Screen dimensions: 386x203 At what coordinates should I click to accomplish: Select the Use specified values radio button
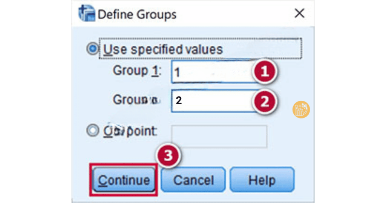[x=92, y=49]
